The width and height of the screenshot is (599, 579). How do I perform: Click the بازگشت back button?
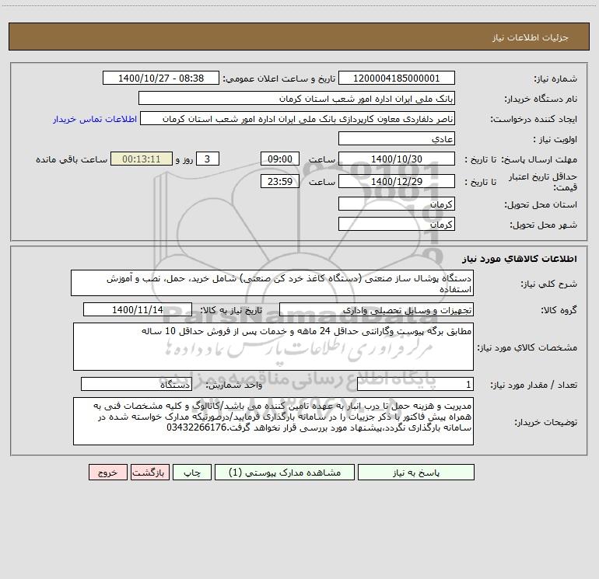click(149, 472)
